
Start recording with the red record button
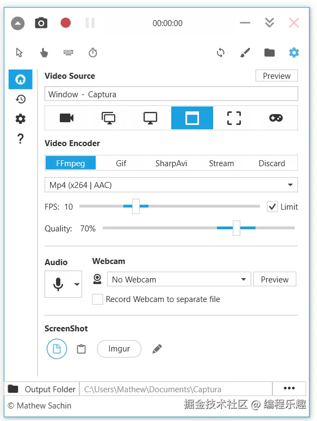66,23
